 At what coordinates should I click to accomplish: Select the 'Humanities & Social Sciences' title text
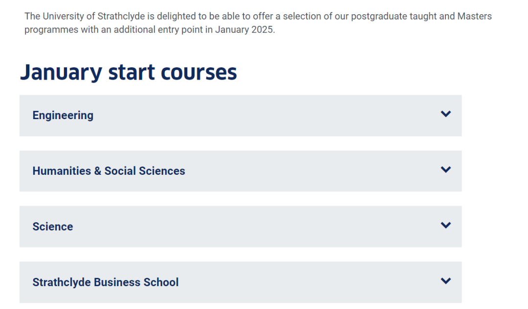pyautogui.click(x=109, y=171)
